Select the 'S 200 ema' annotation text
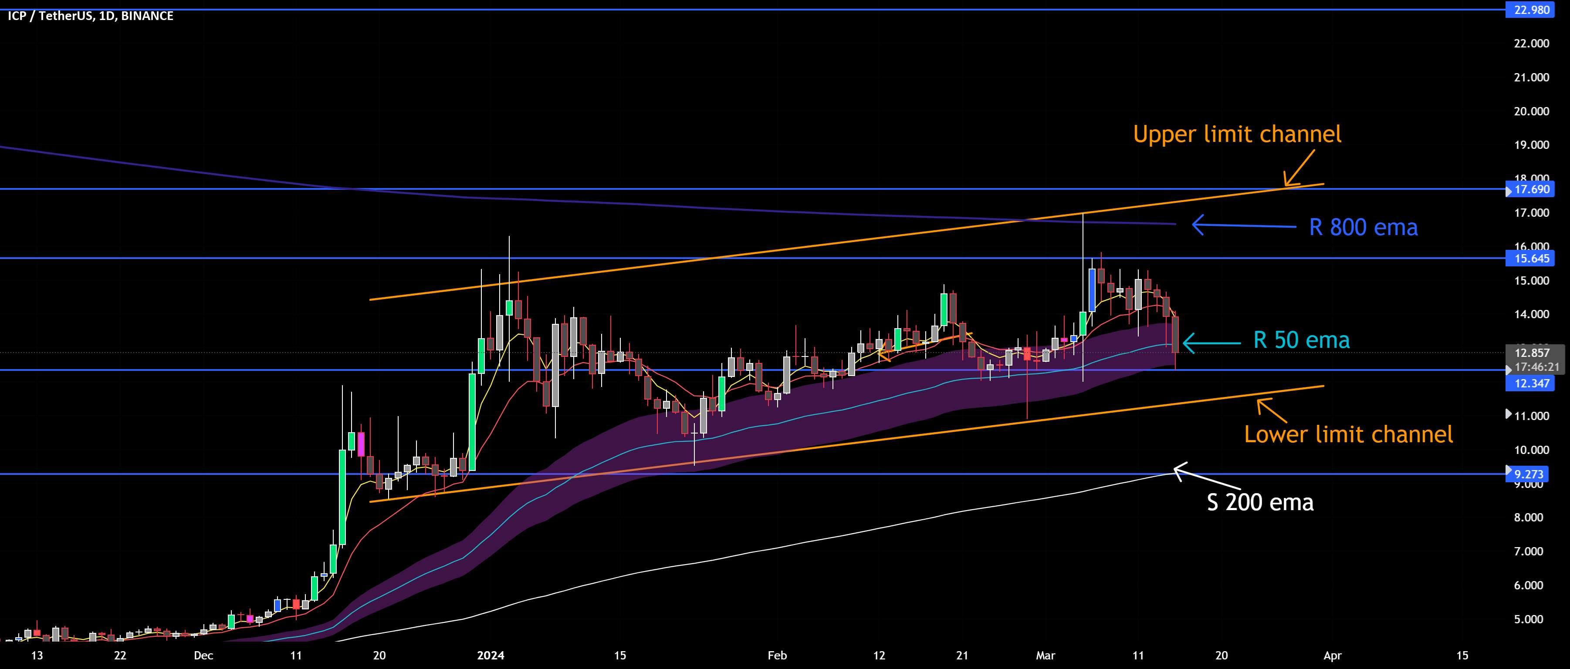 (x=1260, y=503)
